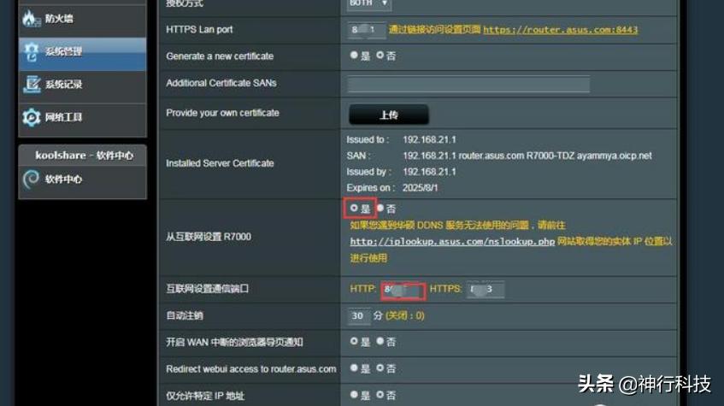The width and height of the screenshot is (724, 406).
Task: Open 防火墙 menu item
Action: (82, 19)
